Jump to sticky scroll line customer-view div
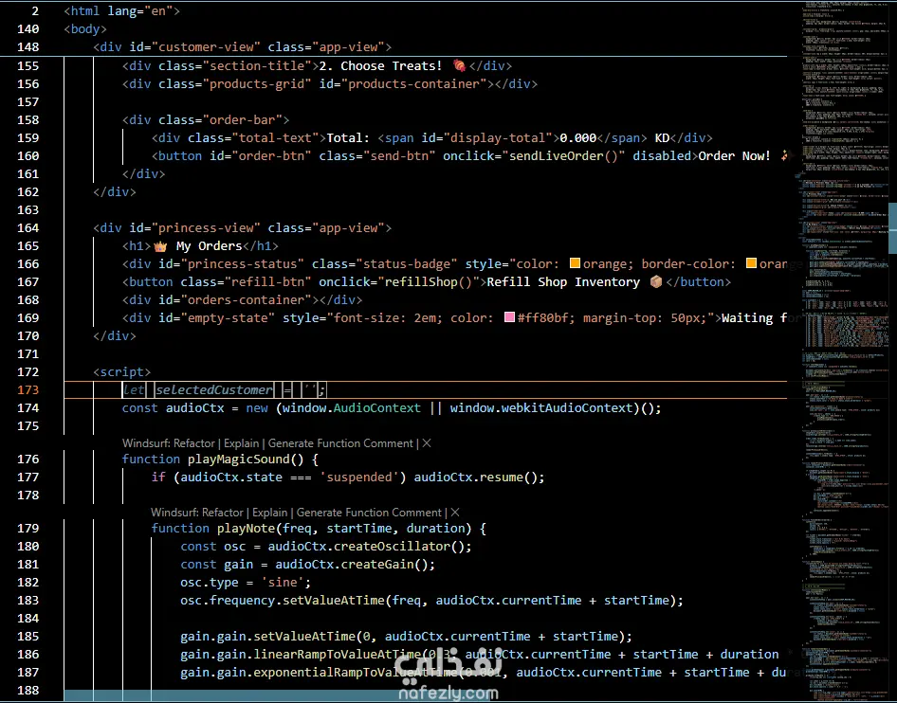This screenshot has width=897, height=703. point(242,47)
